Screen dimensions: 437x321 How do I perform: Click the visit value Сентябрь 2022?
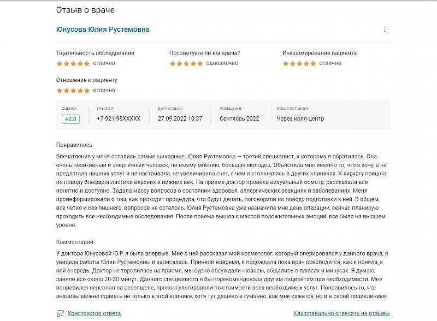click(239, 118)
